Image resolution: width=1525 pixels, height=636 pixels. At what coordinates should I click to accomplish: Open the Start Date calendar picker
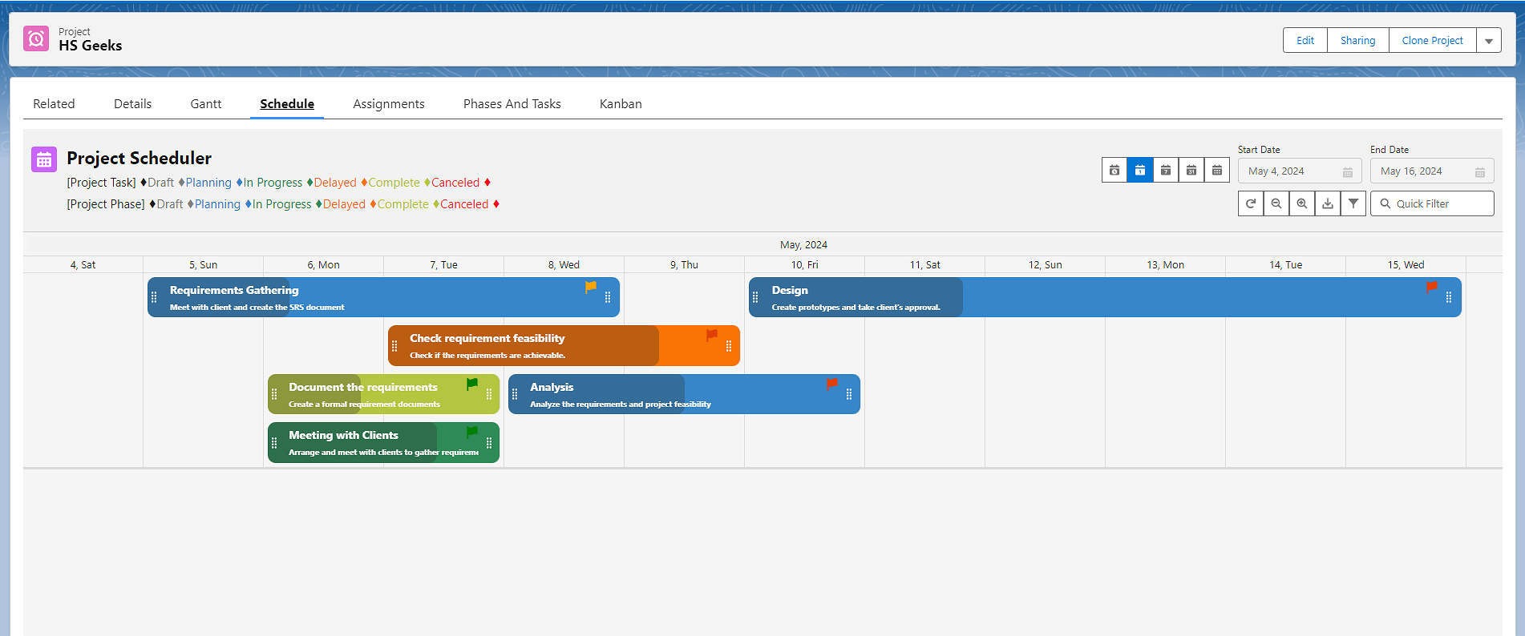[x=1348, y=171]
